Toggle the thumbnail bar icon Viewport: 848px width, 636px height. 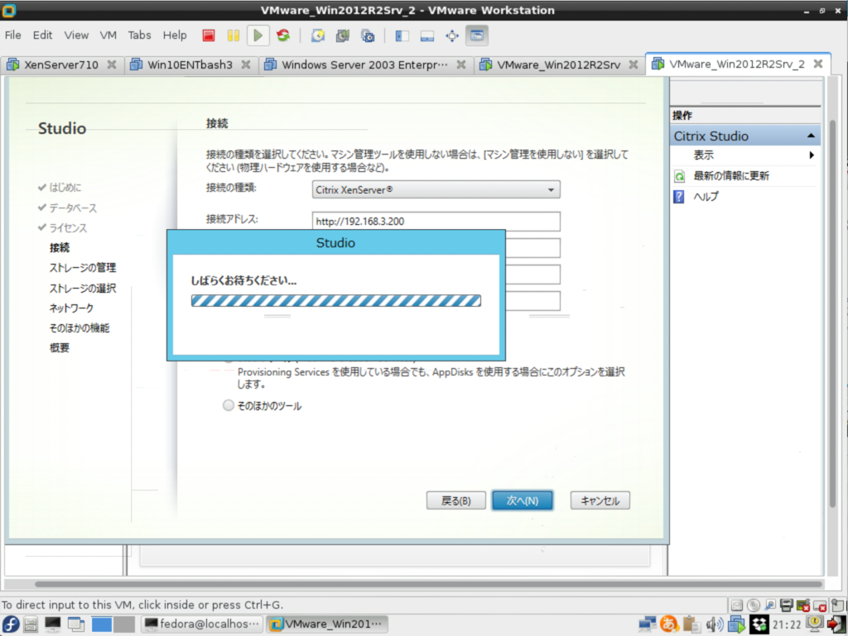pos(427,36)
